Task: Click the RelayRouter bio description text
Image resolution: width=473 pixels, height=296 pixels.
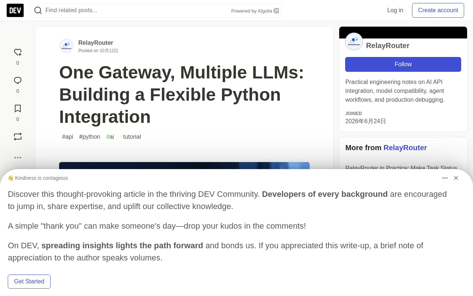Action: click(395, 91)
